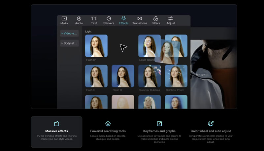Choose the Rainbow Prism effect
The width and height of the screenshot is (264, 151).
click(x=176, y=76)
